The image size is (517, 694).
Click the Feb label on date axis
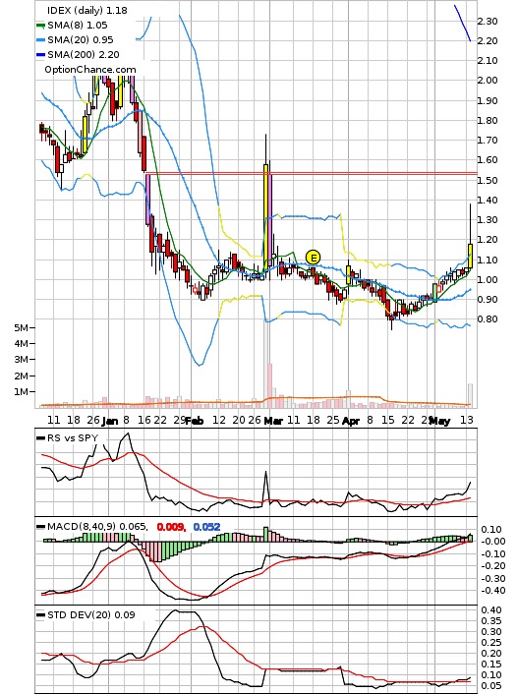pos(195,421)
